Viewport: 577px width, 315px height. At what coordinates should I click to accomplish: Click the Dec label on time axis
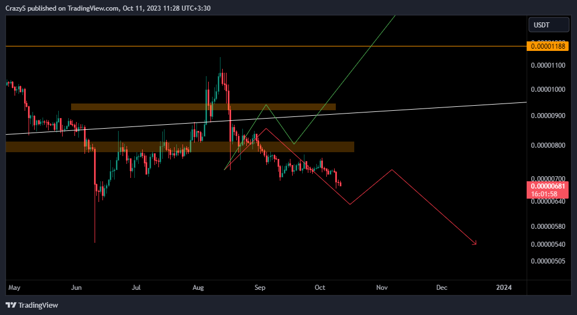click(442, 288)
